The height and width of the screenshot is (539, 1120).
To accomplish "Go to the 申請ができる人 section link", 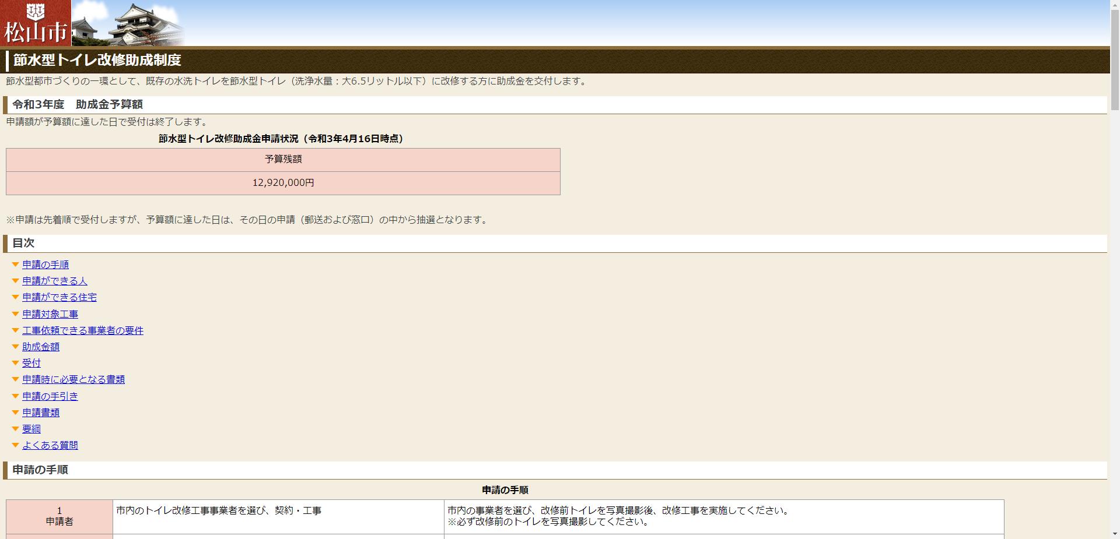I will click(55, 281).
